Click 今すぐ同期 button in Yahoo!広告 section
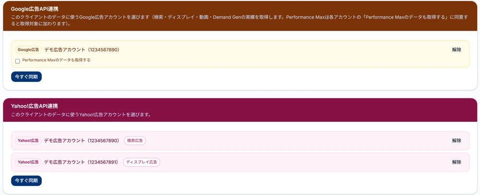The height and width of the screenshot is (195, 480). tap(26, 181)
